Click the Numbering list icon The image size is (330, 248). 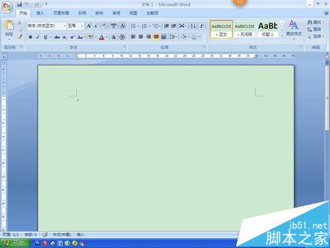click(x=145, y=26)
